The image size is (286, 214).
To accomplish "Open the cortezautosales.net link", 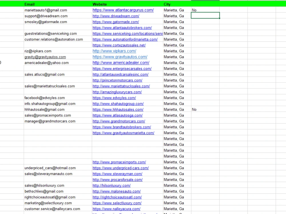I will [119, 45].
